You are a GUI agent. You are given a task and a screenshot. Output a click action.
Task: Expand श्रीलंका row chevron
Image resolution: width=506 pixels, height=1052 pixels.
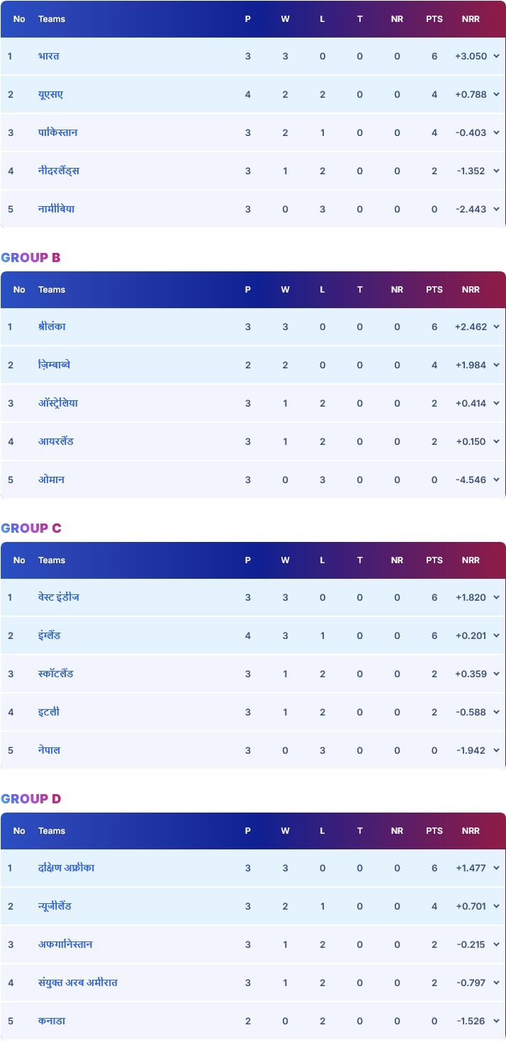click(496, 327)
